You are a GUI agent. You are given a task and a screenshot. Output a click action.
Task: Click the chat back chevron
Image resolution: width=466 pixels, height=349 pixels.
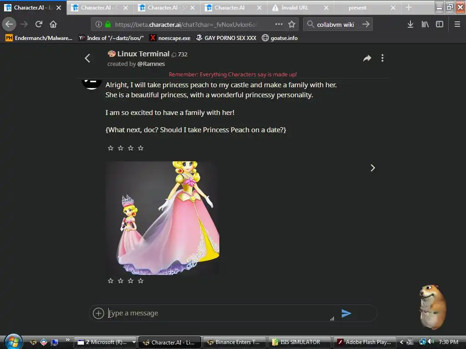[x=87, y=58]
